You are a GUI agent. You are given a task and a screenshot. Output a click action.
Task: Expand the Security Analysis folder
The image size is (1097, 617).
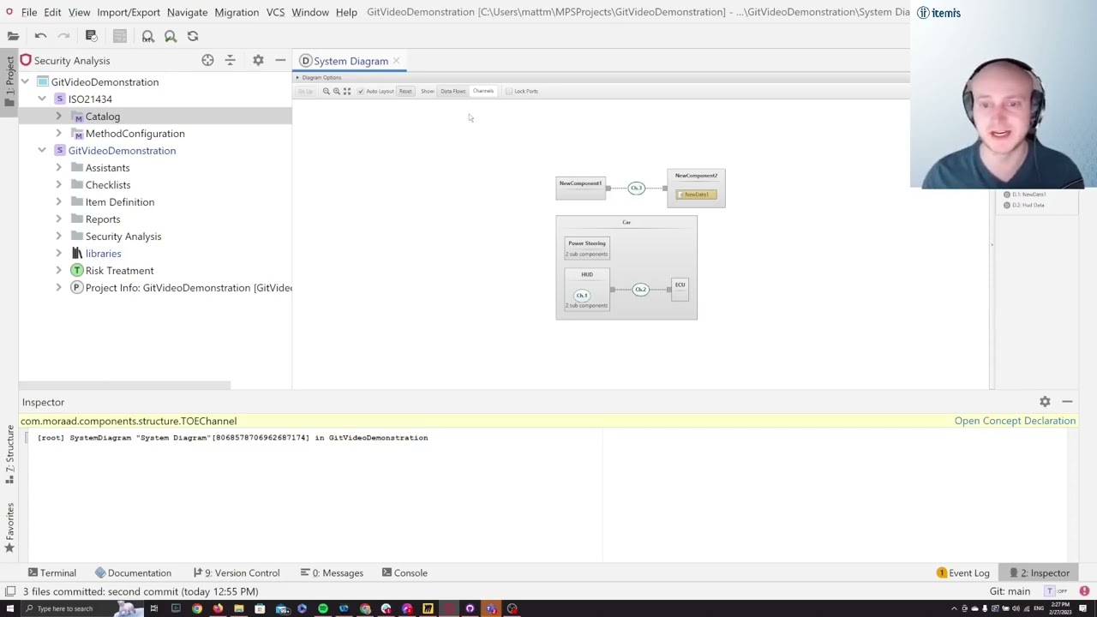58,236
